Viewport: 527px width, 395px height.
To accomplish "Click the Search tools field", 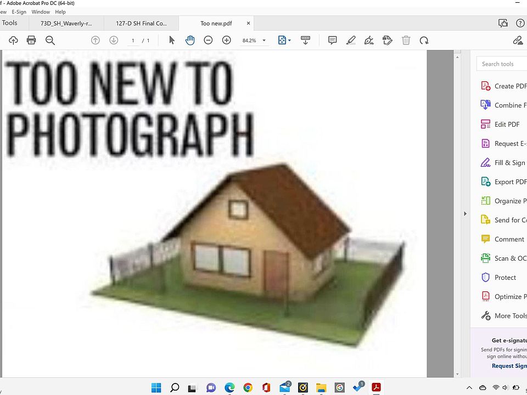I will click(501, 64).
